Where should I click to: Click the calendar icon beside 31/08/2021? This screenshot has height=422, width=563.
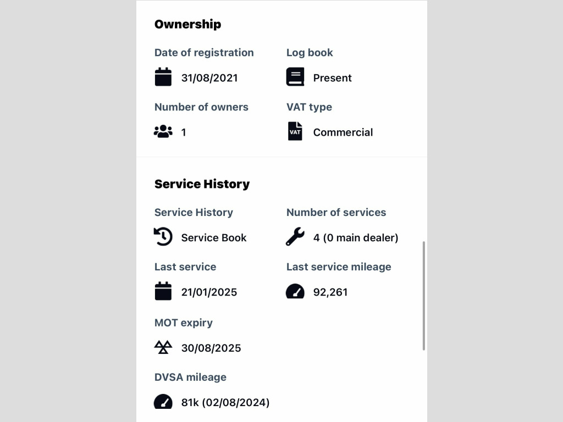tap(163, 77)
